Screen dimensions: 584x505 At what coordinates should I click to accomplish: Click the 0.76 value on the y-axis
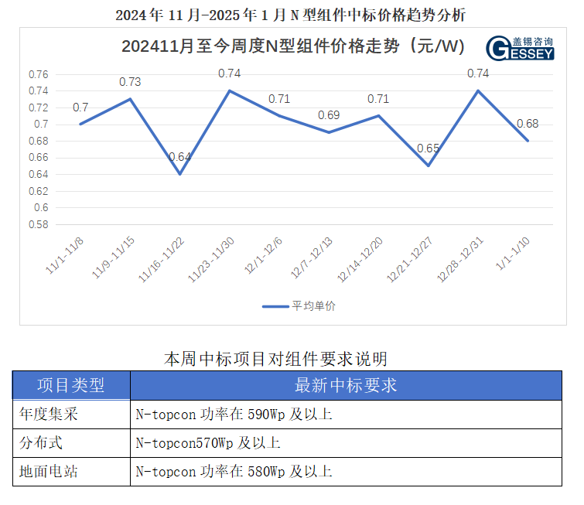[x=39, y=74]
